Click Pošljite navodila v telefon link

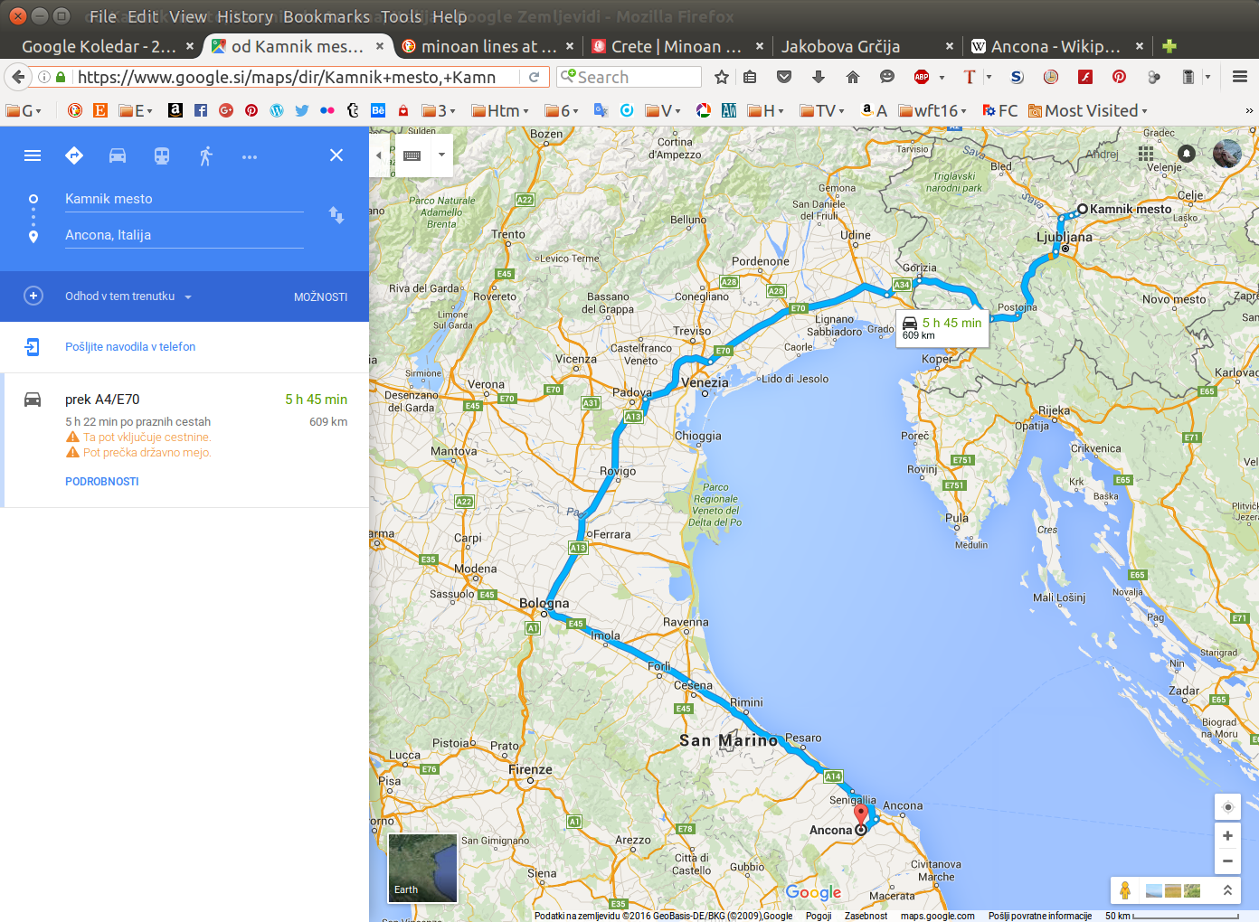pos(130,347)
